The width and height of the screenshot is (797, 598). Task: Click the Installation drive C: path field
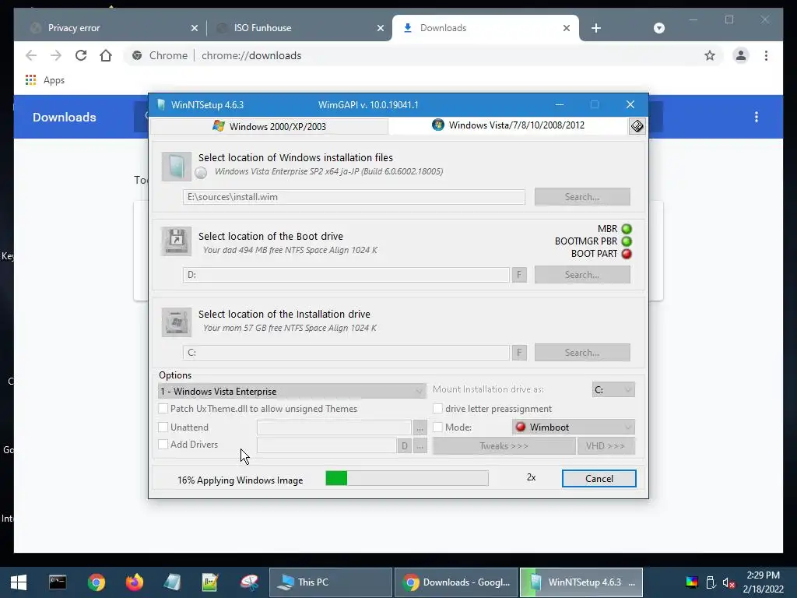click(x=346, y=353)
